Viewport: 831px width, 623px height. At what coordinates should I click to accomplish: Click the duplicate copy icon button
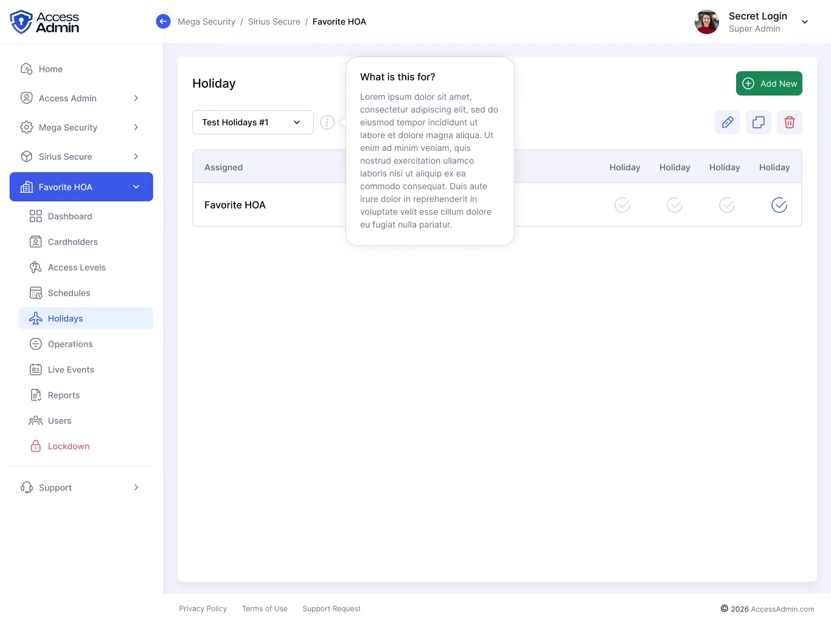(x=759, y=122)
